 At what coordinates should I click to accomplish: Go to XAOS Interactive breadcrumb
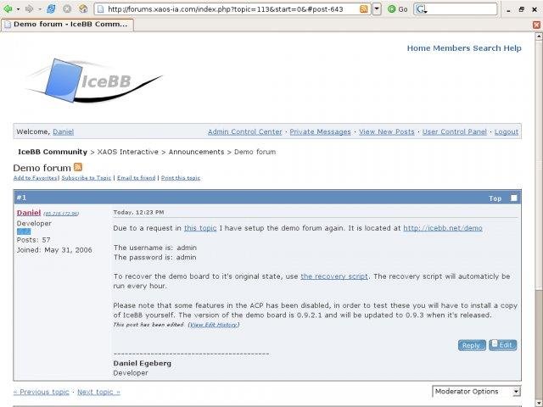coord(127,152)
